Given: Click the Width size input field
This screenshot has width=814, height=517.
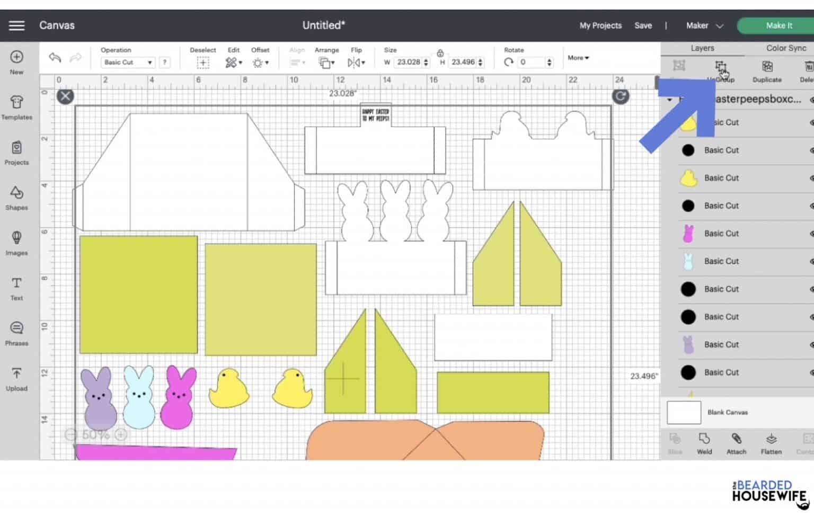Looking at the screenshot, I should 408,63.
